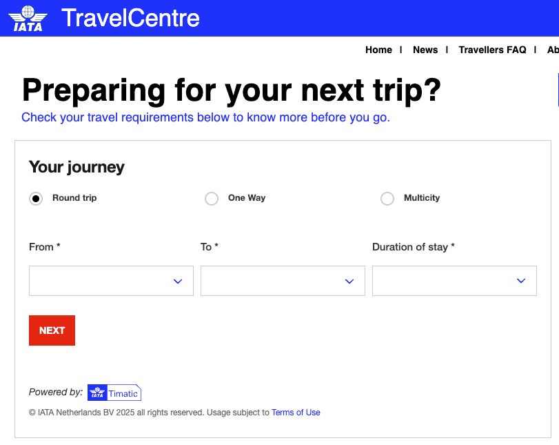Screen dimensions: 559x445
Task: Expand the From dropdown arrow
Action: (178, 281)
